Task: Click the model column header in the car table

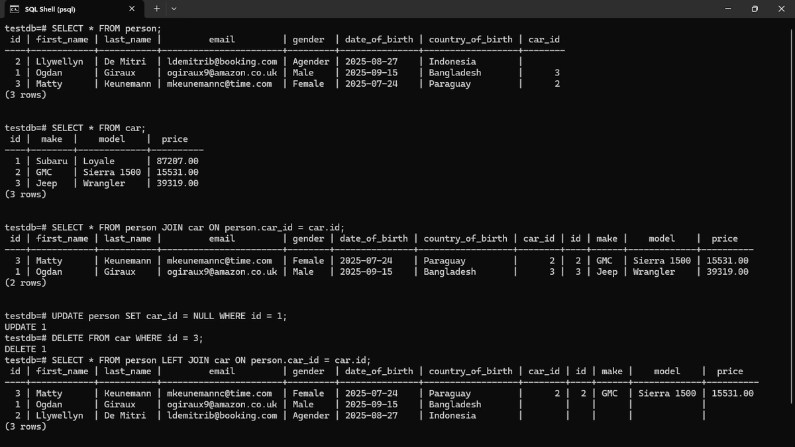Action: (x=112, y=139)
